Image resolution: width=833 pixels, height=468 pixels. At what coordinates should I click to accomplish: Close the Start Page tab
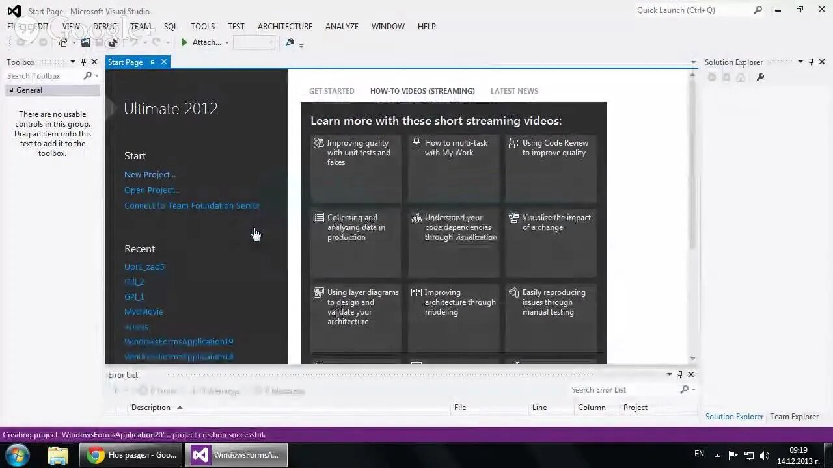164,62
